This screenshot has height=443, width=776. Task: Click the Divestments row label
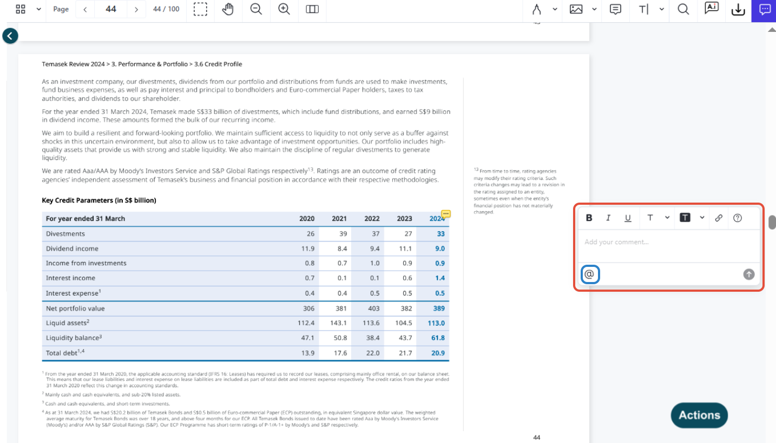pos(65,234)
